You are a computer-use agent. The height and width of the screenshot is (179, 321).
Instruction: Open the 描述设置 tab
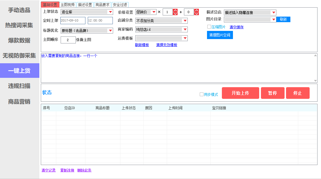[x=85, y=5]
